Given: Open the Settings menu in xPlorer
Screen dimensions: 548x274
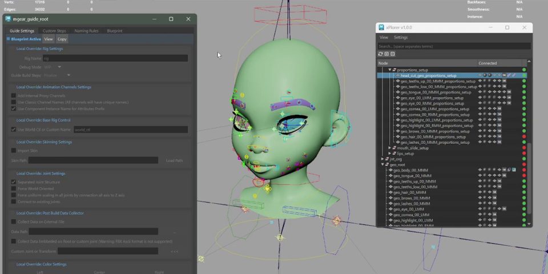Looking at the screenshot, I should (x=401, y=38).
